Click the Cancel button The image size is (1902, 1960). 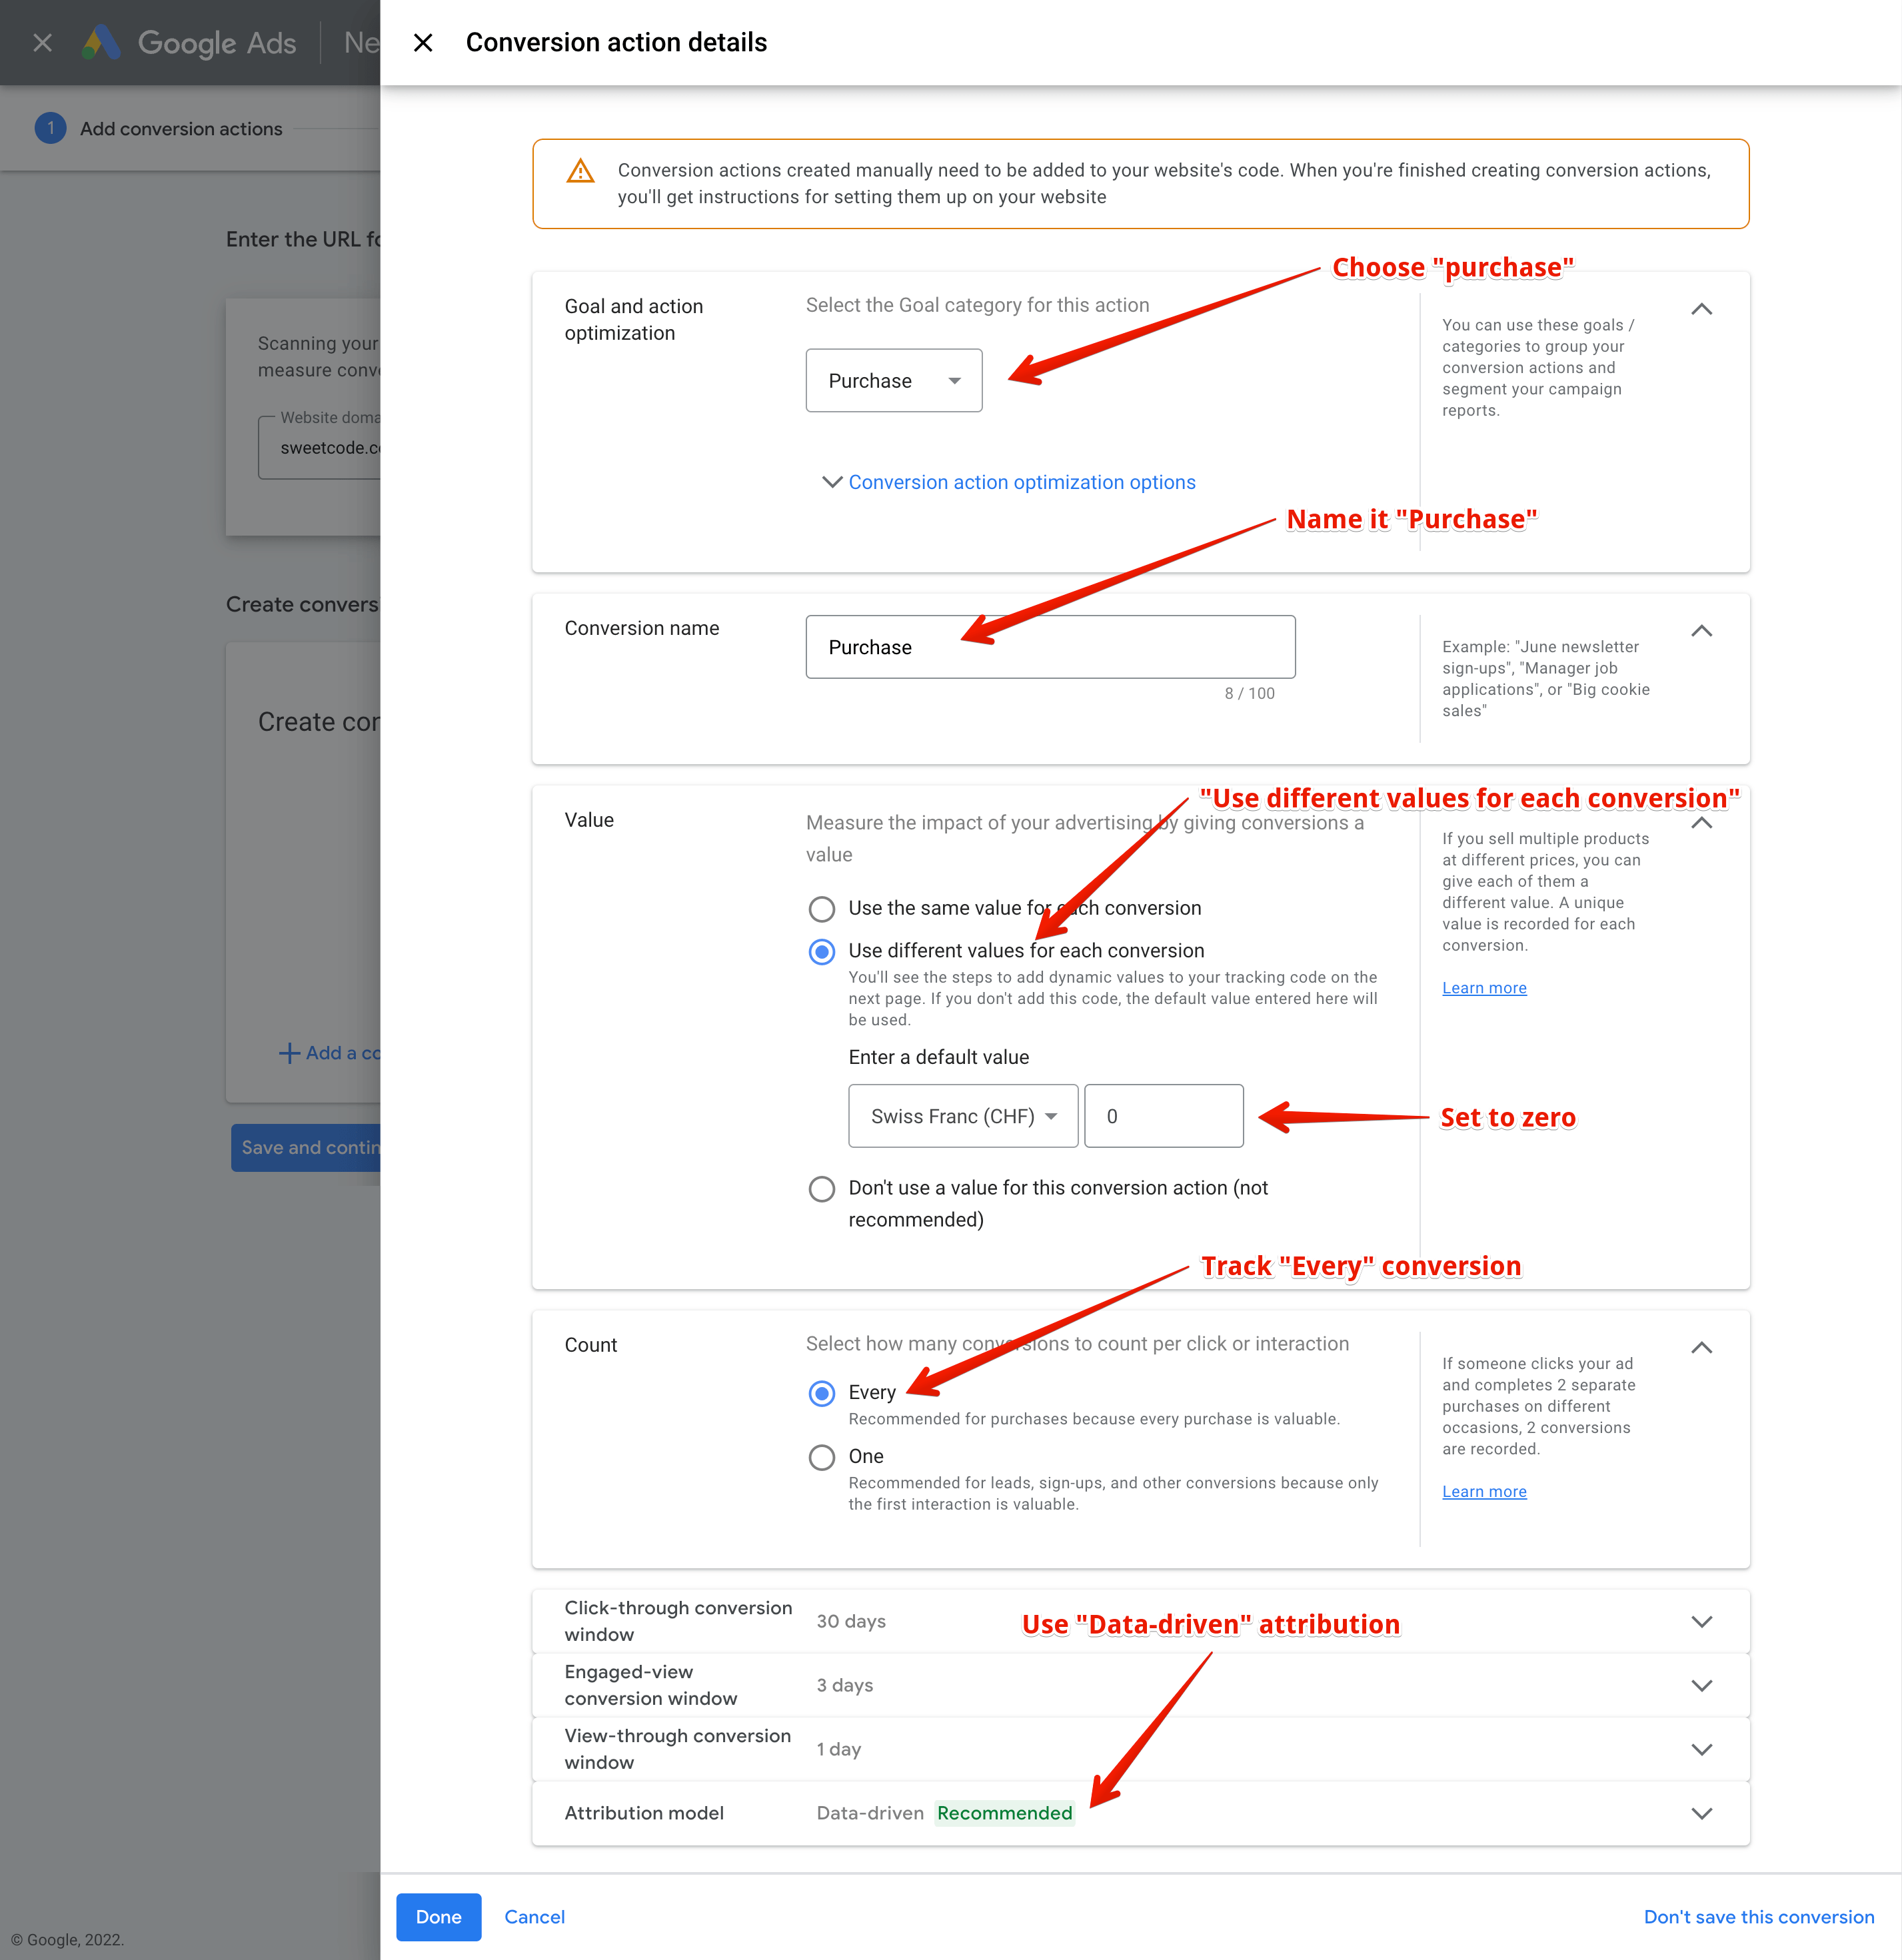[534, 1917]
